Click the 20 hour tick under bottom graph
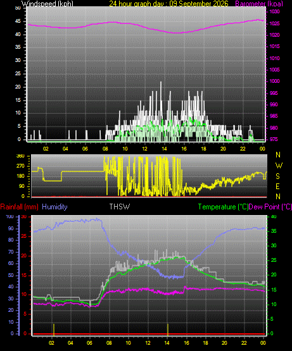This screenshot has width=292, height=351. coord(224,343)
